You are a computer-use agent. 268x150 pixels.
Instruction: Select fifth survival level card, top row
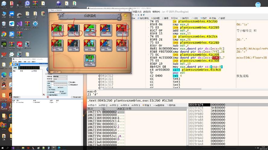point(122,30)
